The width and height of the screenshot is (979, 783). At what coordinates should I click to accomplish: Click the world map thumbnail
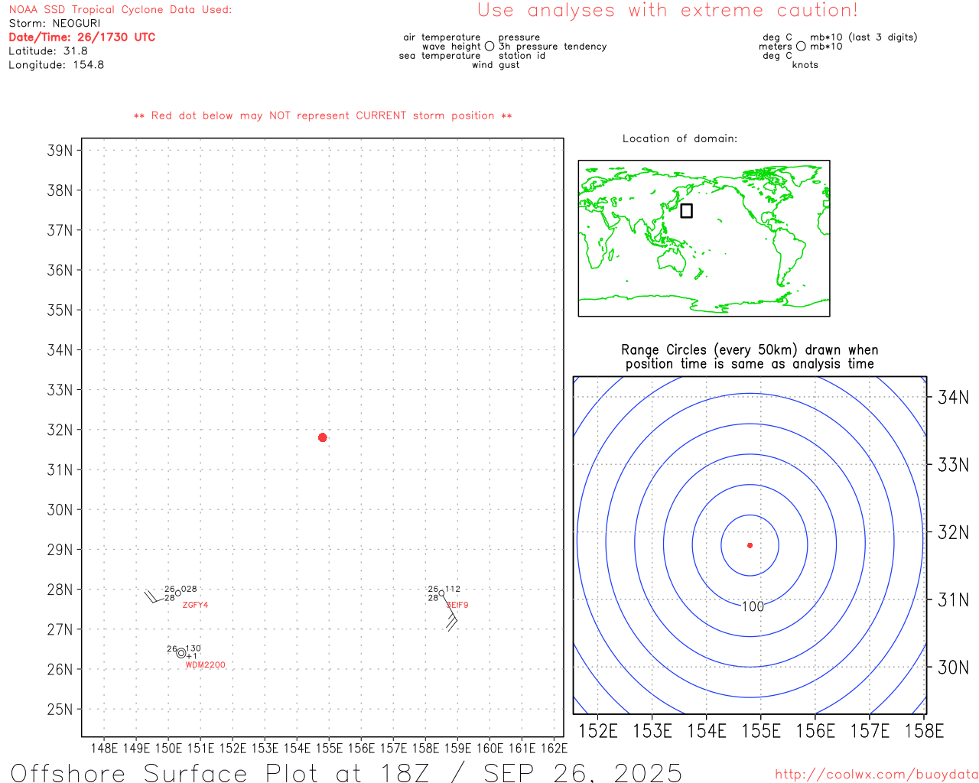point(704,239)
